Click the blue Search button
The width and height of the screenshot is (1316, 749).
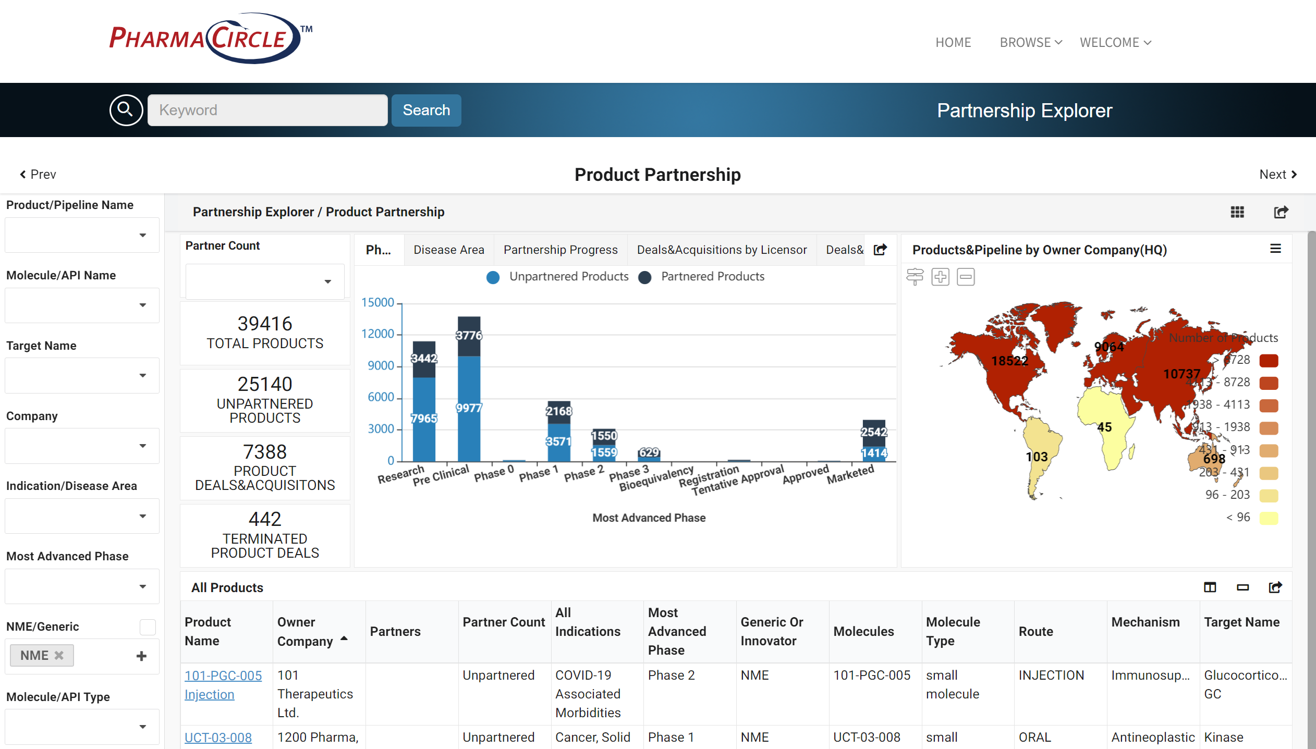tap(427, 110)
